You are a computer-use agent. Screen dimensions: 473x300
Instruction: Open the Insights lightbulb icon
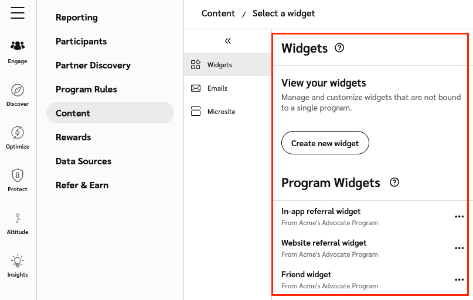18,261
